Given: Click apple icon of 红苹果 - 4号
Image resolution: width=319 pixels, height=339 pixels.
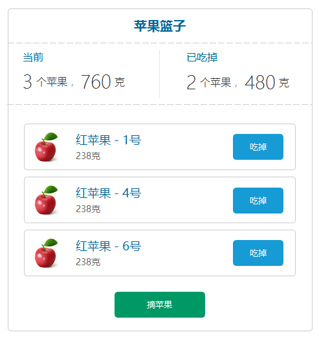Looking at the screenshot, I should click(47, 200).
